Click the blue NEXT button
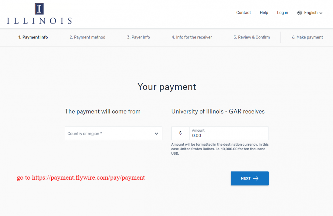 [x=250, y=178]
